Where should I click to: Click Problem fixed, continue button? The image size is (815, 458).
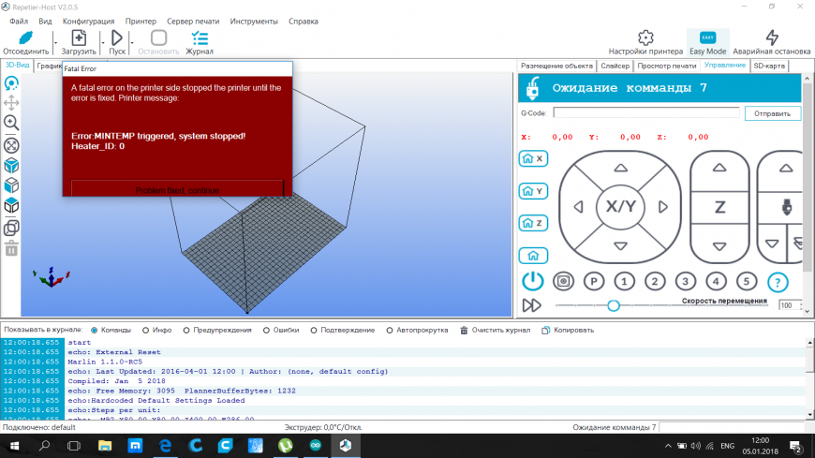click(177, 189)
